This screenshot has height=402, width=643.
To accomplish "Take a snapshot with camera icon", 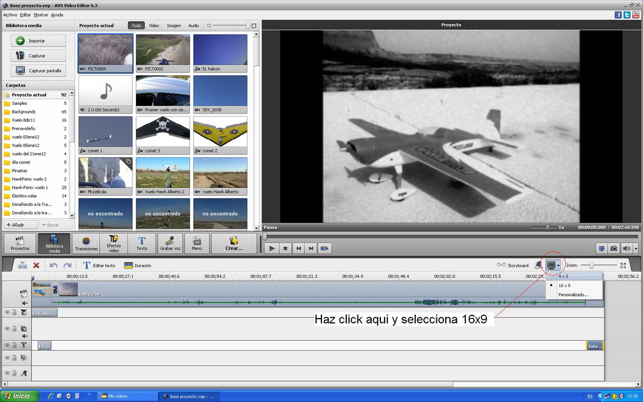I will tap(614, 248).
